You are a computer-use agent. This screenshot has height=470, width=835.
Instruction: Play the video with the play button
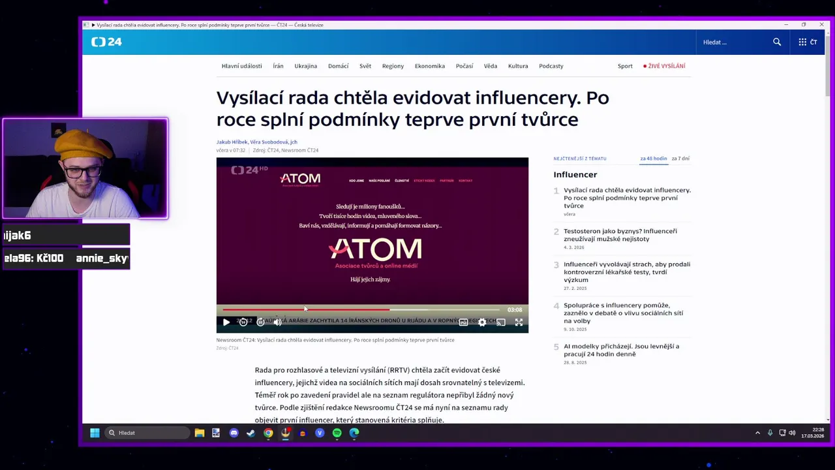point(226,322)
